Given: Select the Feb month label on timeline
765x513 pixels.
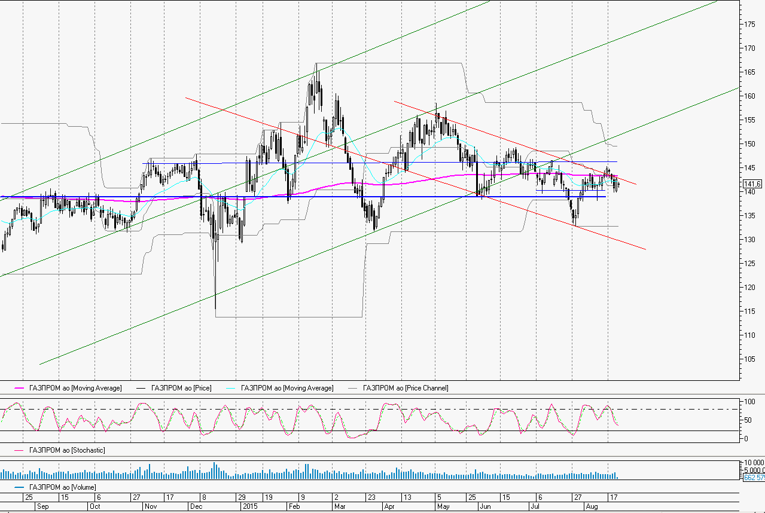Looking at the screenshot, I should [x=294, y=506].
